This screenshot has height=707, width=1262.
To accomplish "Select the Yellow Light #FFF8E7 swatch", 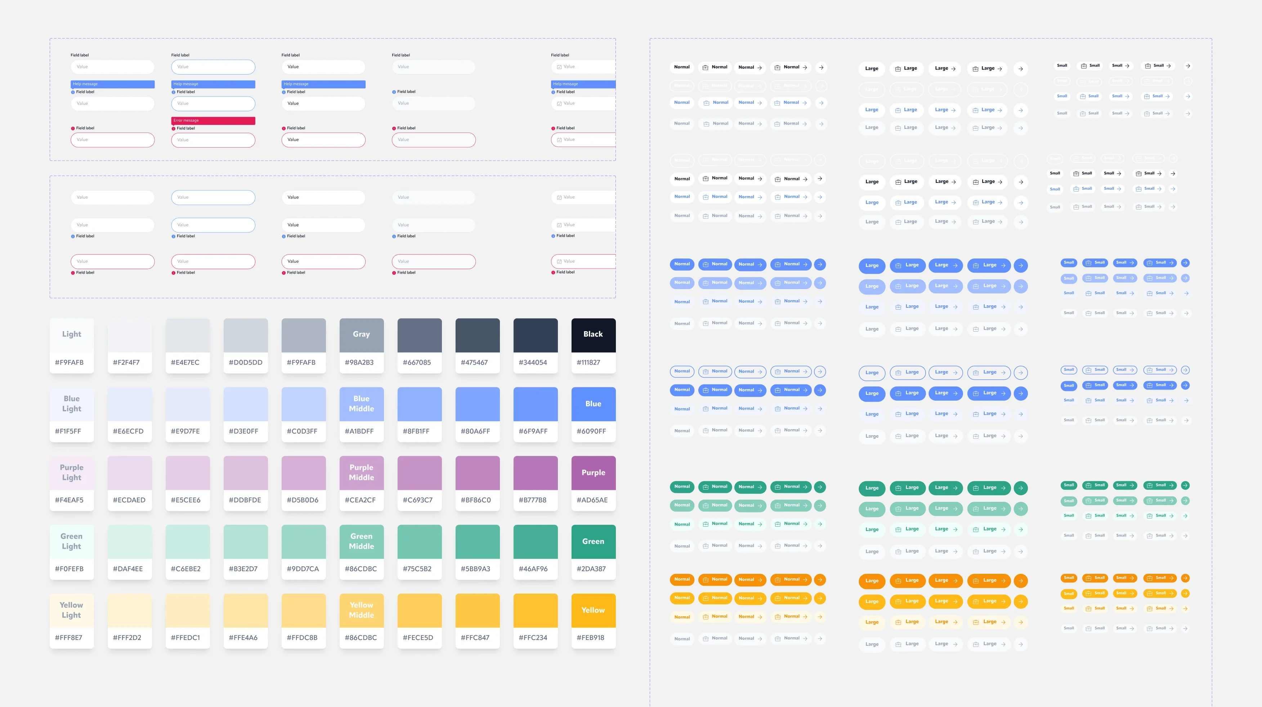I will coord(72,621).
